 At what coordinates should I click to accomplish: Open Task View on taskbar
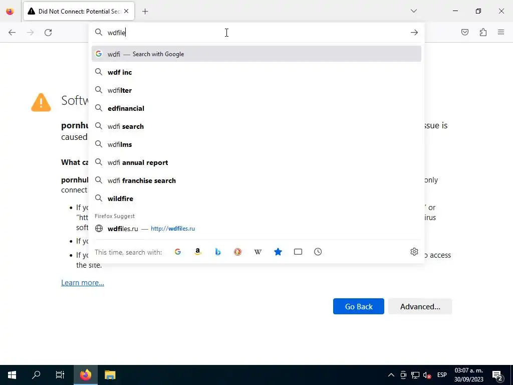60,375
